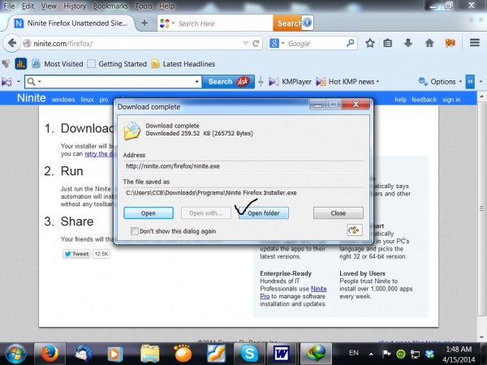Expand the Ask search field dropdown arrow

click(196, 82)
